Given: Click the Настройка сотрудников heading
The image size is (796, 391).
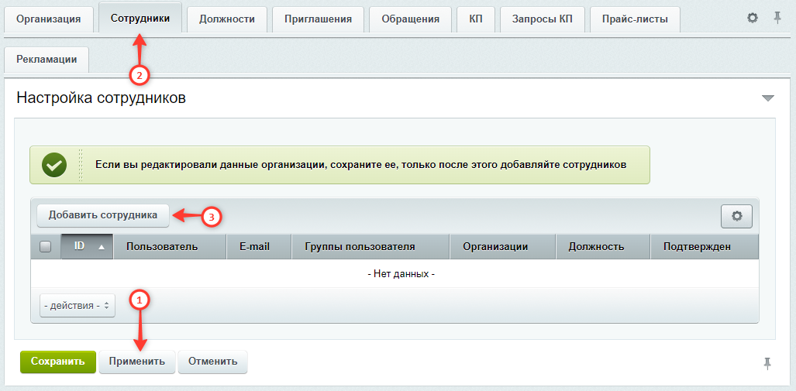Looking at the screenshot, I should pos(101,98).
